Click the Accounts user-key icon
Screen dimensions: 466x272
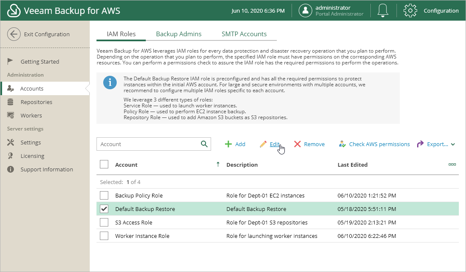pyautogui.click(x=11, y=88)
